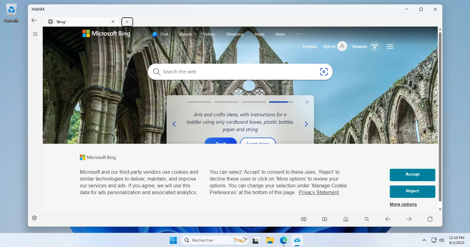Switch to the Images tab
The height and width of the screenshot is (247, 470).
pos(185,34)
